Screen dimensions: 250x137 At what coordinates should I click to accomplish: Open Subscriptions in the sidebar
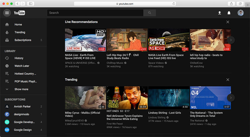23,40
